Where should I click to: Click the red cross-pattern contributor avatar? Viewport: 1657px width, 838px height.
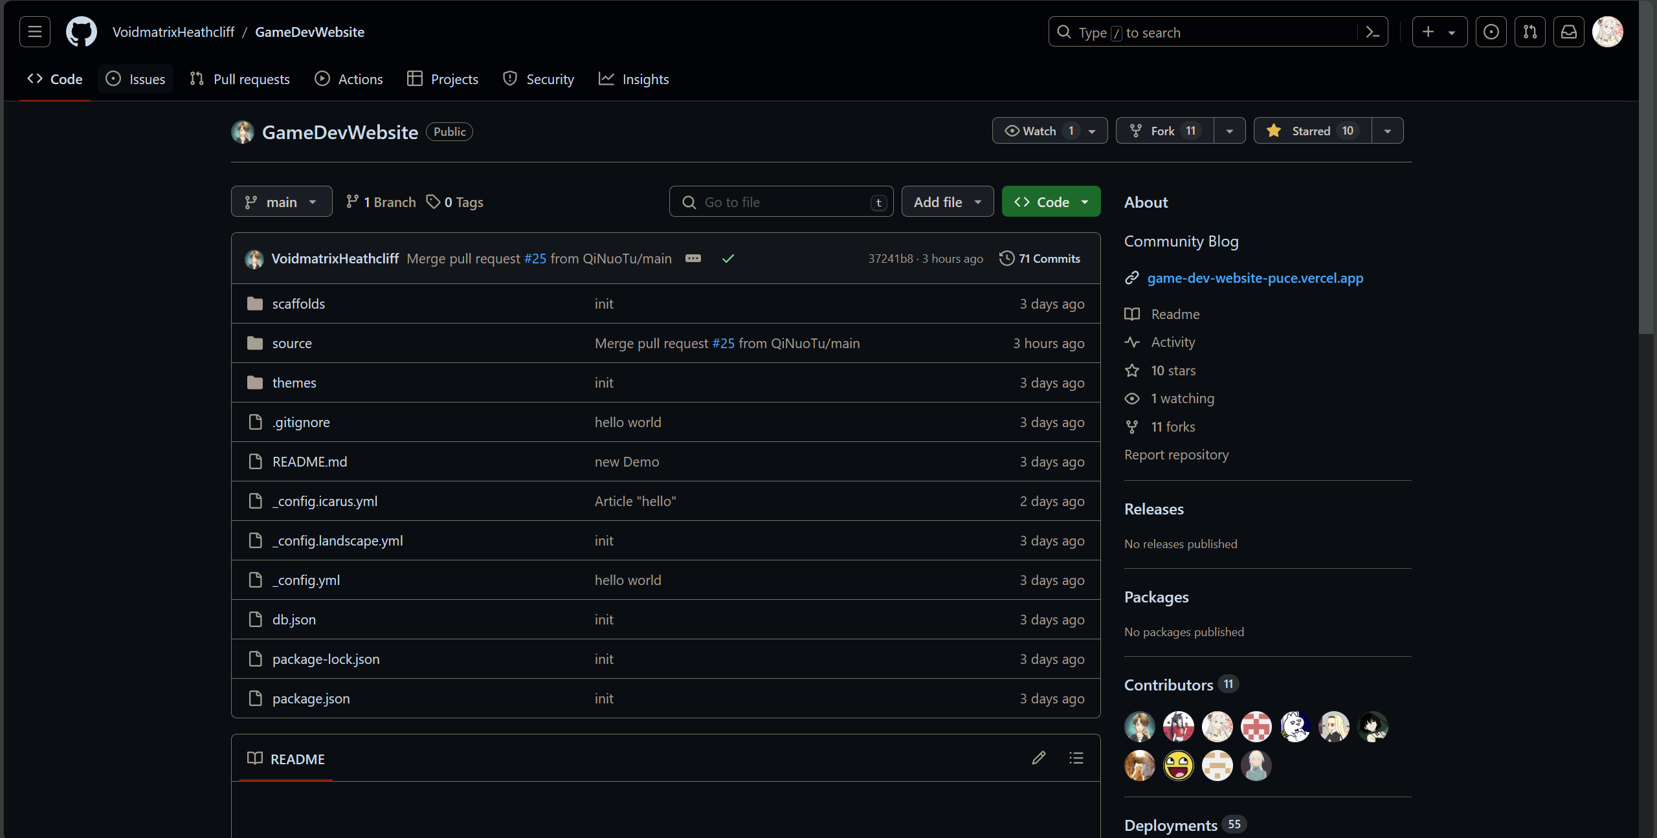(x=1256, y=727)
